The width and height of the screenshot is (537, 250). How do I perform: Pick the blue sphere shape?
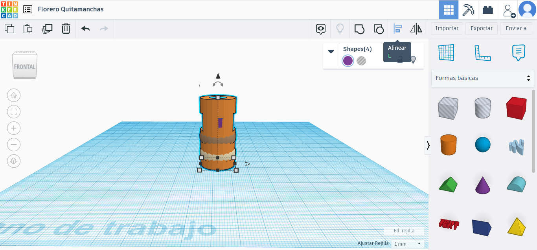(x=482, y=145)
